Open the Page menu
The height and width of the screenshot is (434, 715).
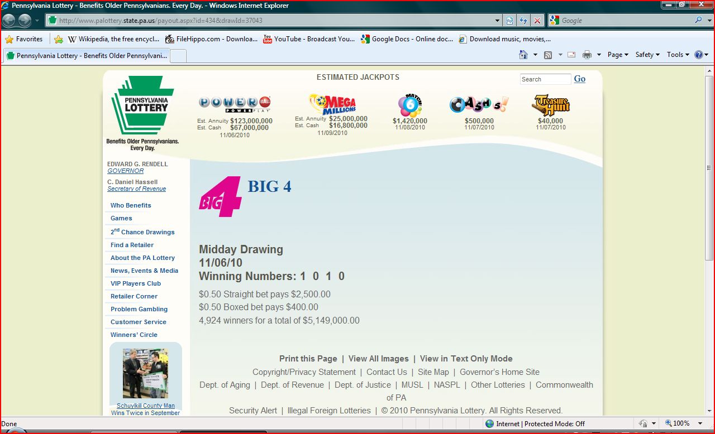tap(618, 55)
